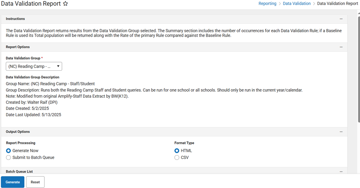Click the Generate button
The width and height of the screenshot is (360, 188).
click(13, 182)
